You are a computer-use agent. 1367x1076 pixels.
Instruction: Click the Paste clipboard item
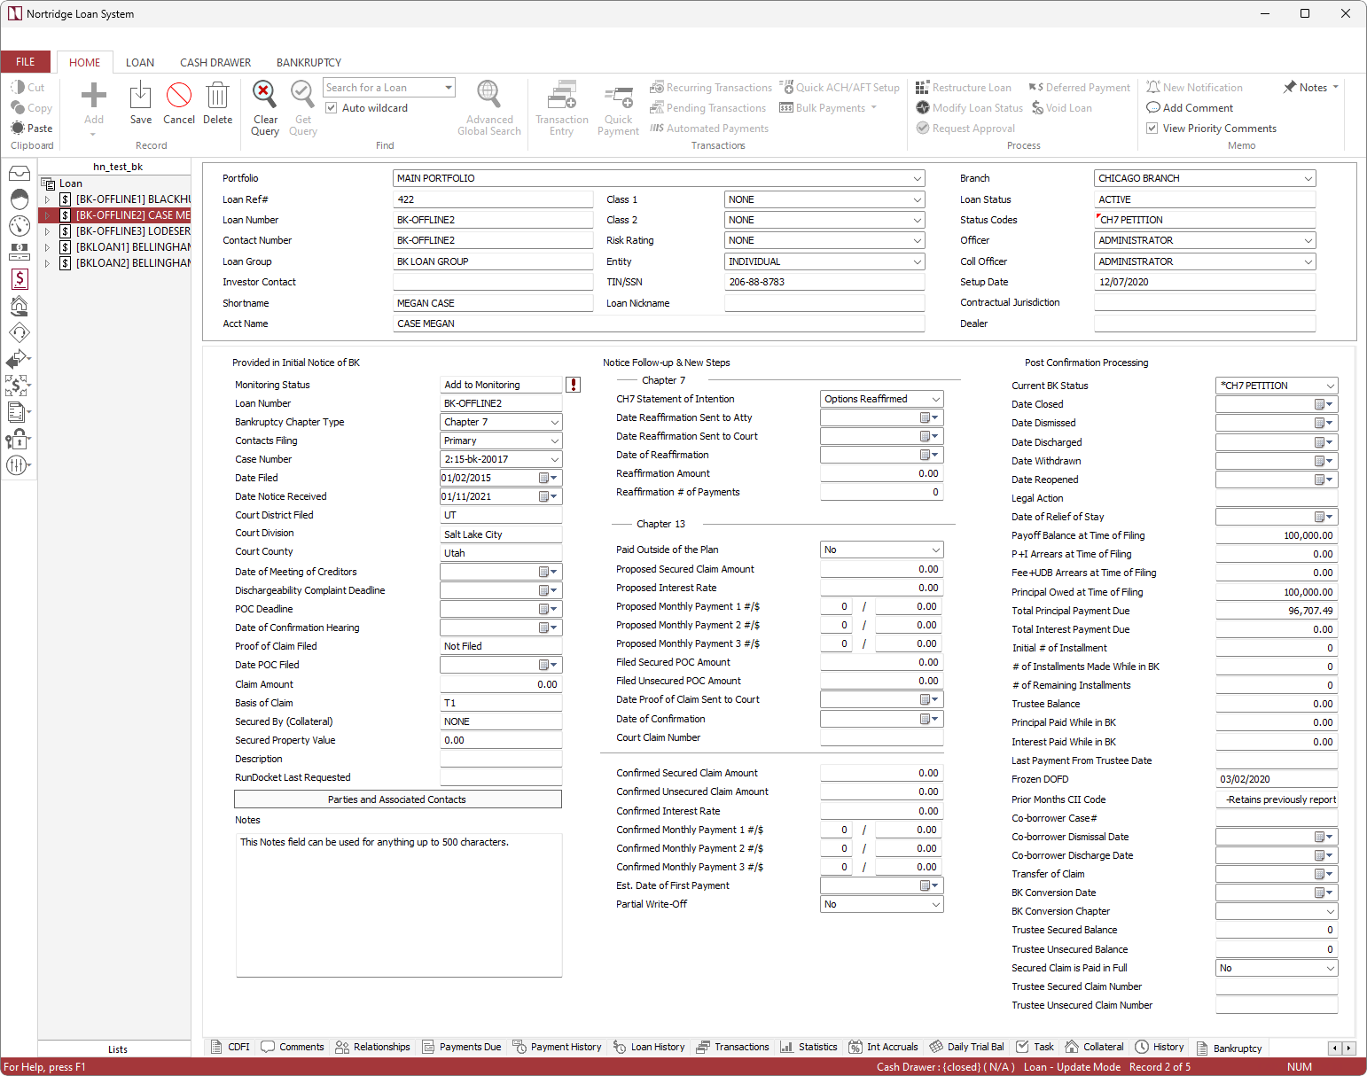[31, 129]
